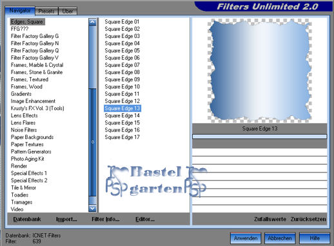Click the Abbrechen button
Image resolution: width=334 pixels, height=246 pixels.
280,238
